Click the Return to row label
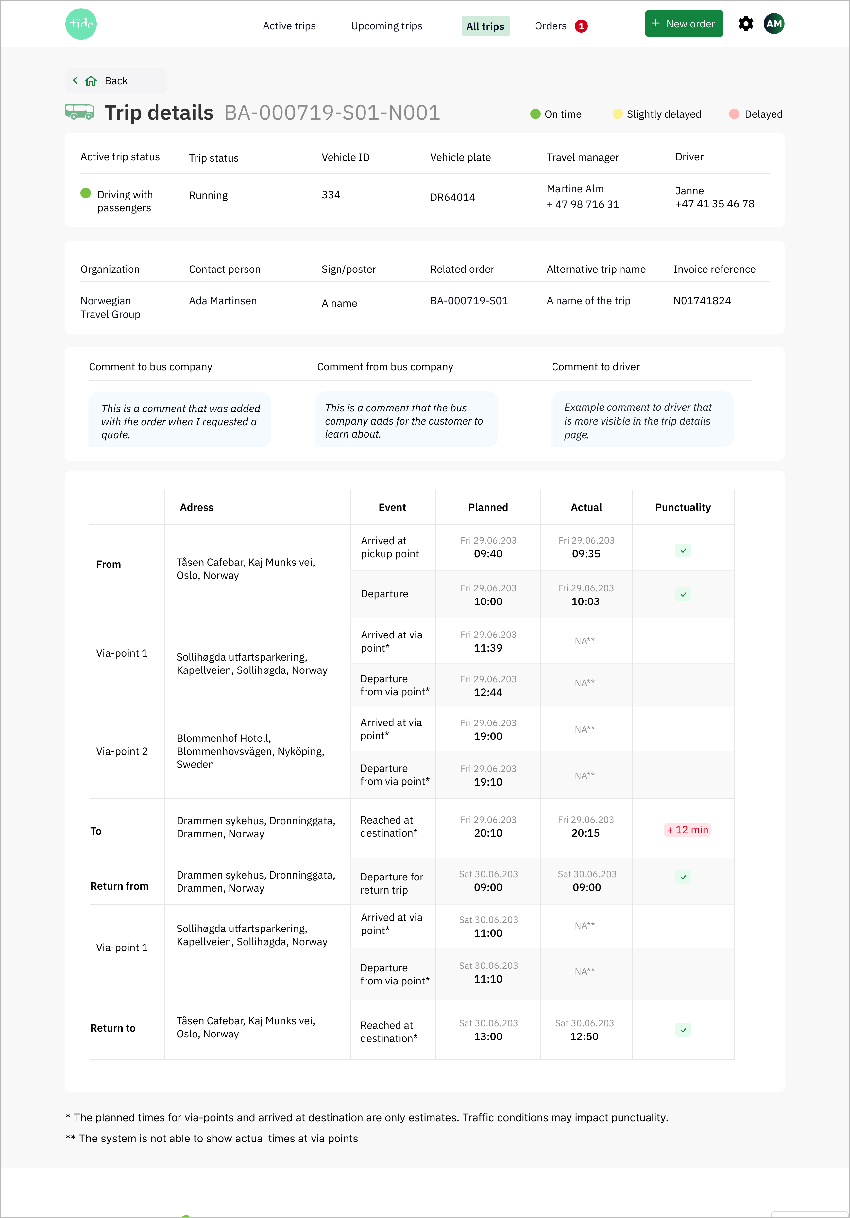 [x=113, y=1028]
